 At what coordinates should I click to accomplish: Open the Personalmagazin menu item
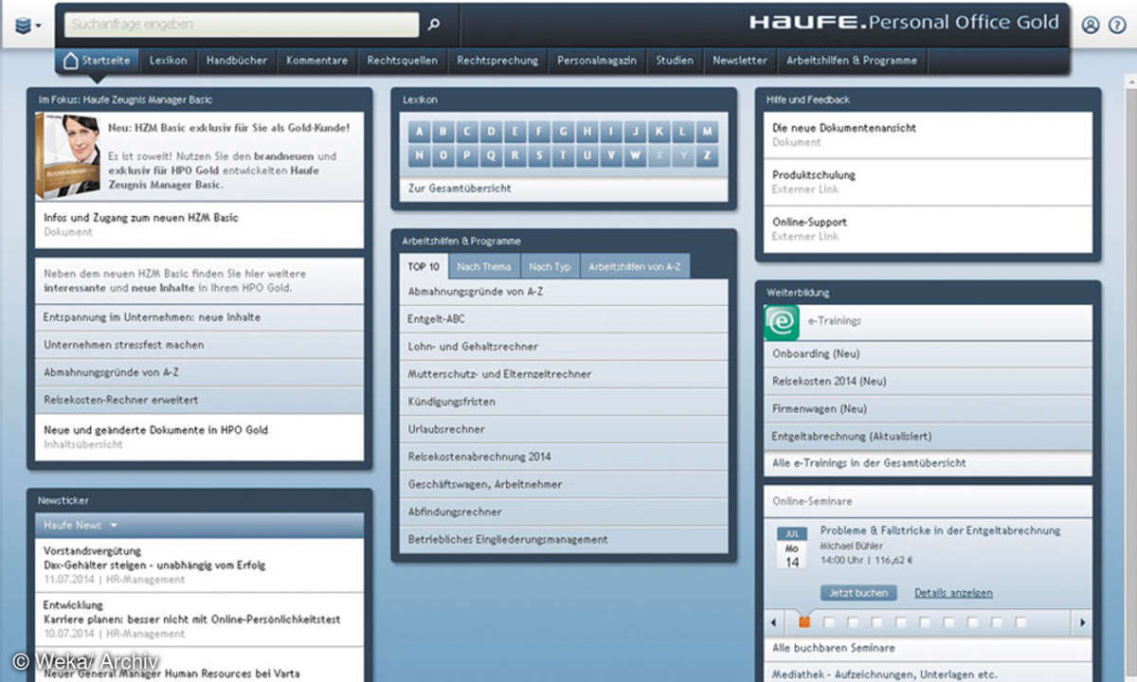pos(597,60)
